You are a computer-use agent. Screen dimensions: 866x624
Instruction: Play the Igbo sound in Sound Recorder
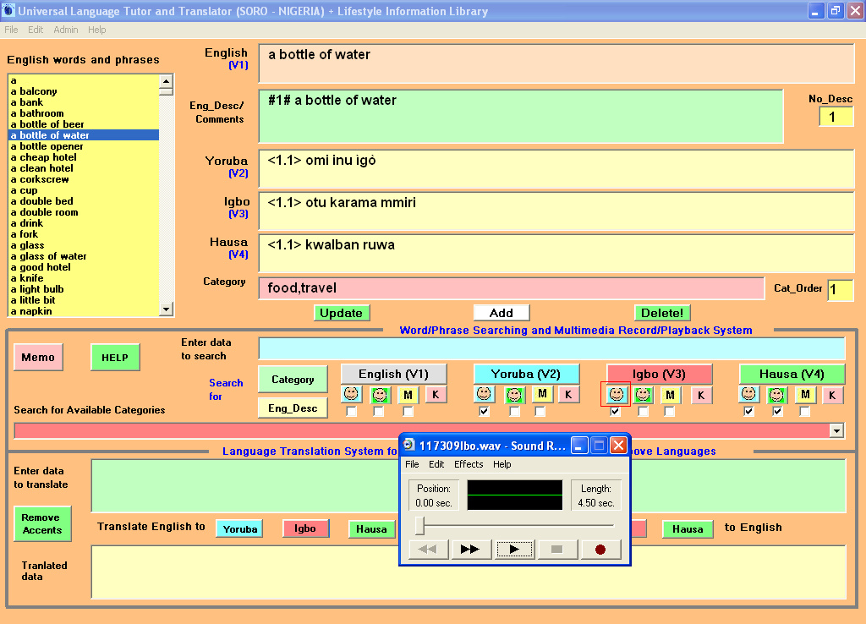tap(514, 549)
